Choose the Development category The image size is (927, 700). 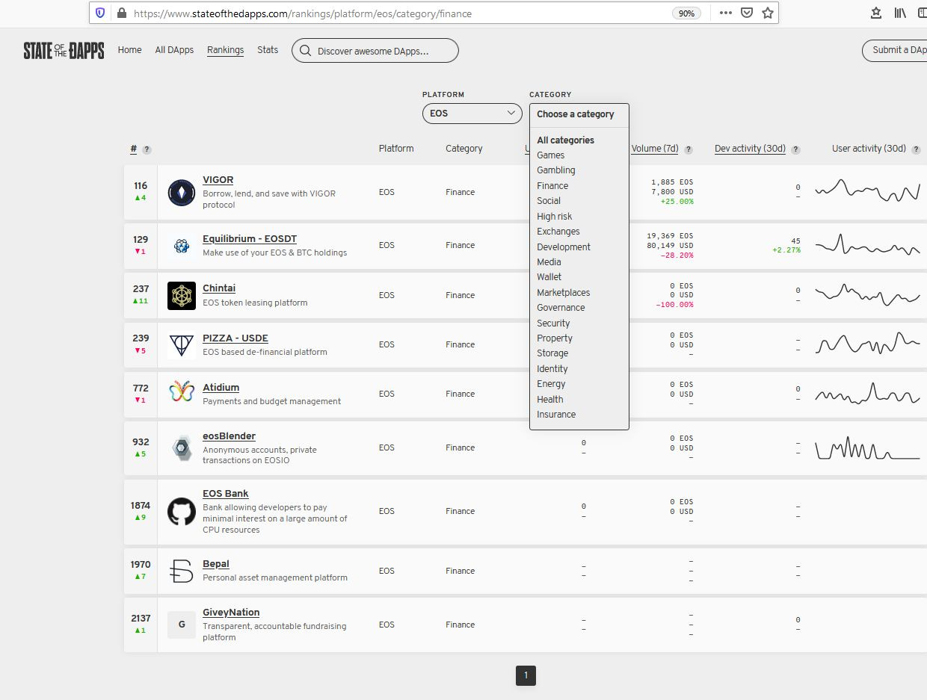[x=563, y=247]
